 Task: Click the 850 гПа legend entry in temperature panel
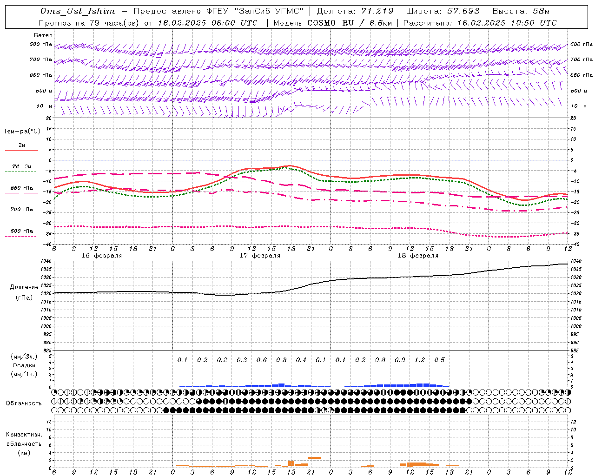click(22, 188)
